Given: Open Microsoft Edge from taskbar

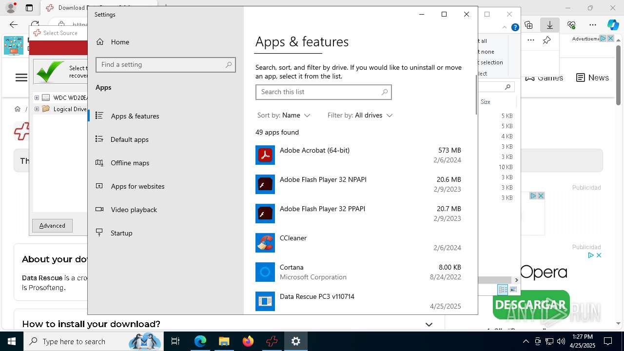Looking at the screenshot, I should 200,341.
